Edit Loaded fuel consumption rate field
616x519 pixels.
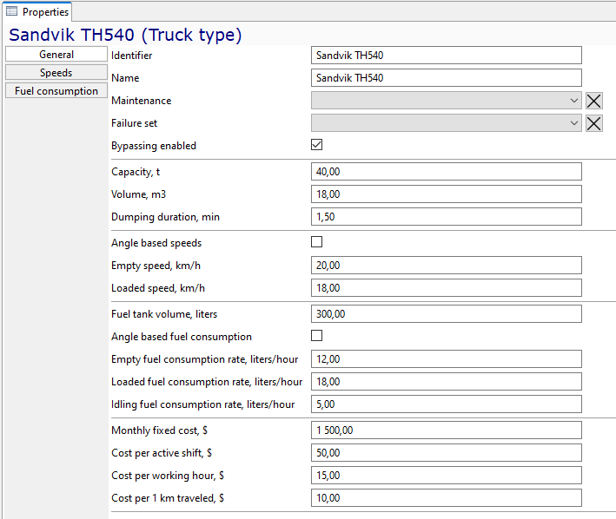tap(447, 382)
